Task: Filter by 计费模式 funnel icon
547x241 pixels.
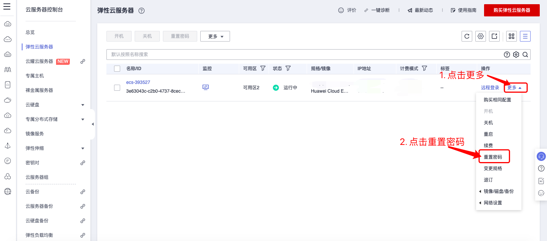Action: click(424, 69)
